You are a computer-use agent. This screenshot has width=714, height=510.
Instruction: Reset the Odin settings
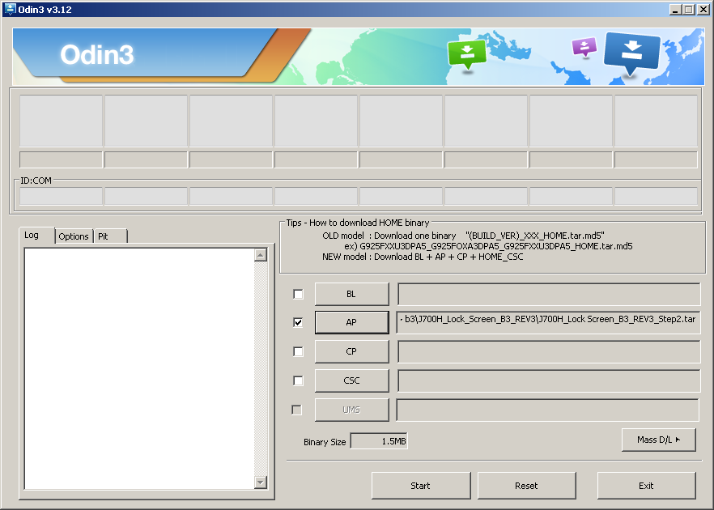pos(526,486)
